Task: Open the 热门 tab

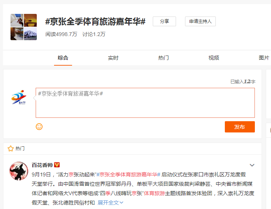Action: 163,58
